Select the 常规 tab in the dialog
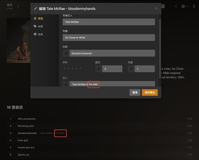The image size is (199, 160). 38,18
